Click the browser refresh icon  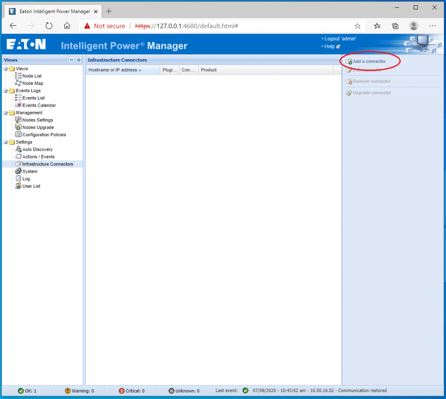click(49, 26)
